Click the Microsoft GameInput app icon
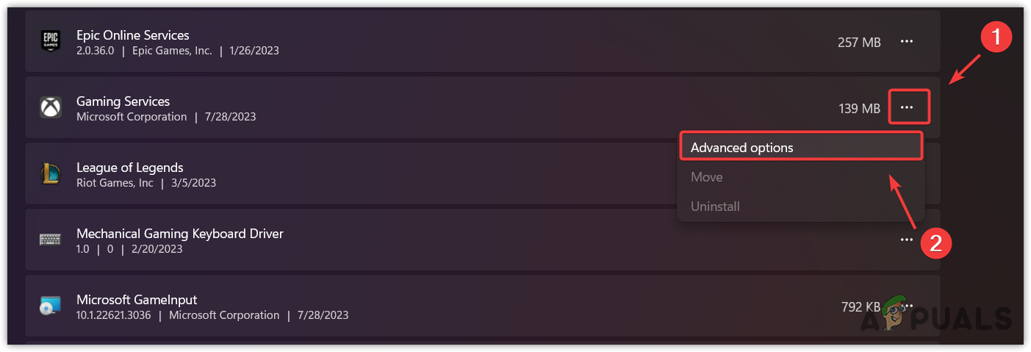 click(x=51, y=306)
